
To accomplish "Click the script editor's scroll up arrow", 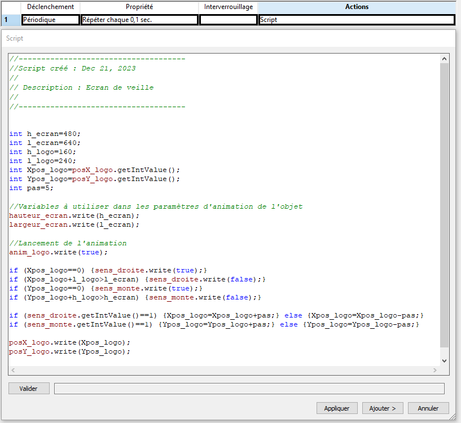I will [444, 59].
